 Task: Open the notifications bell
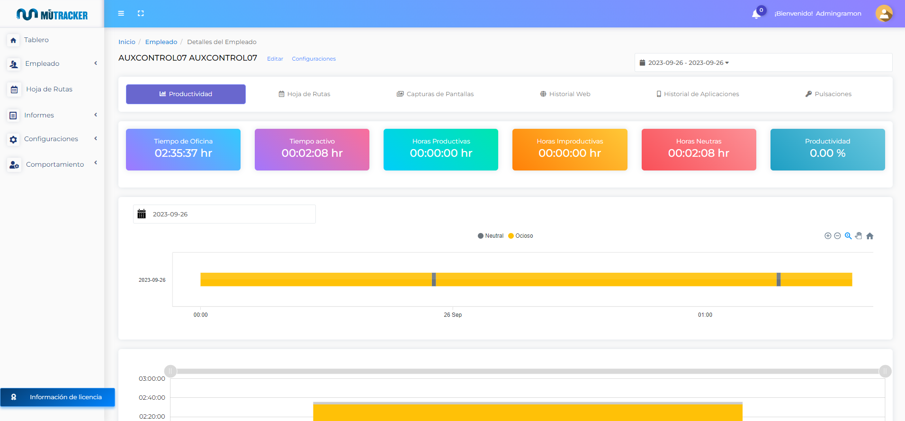[756, 14]
